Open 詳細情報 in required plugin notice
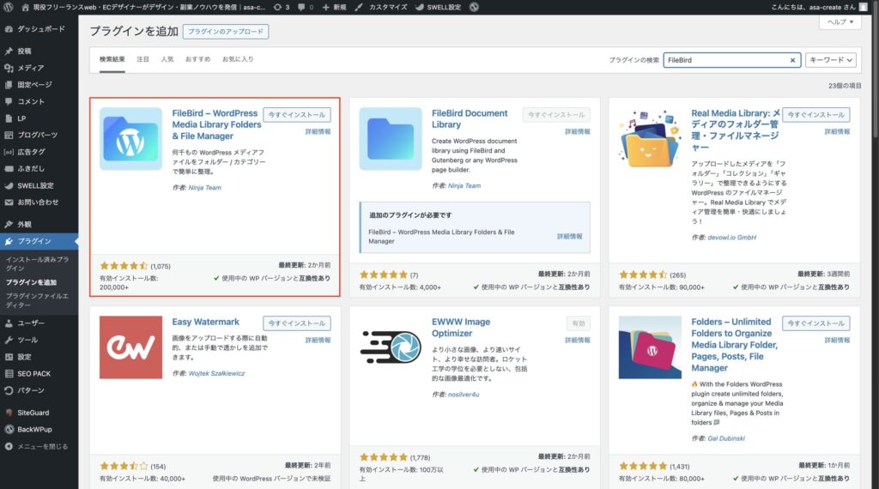Image resolution: width=879 pixels, height=489 pixels. tap(570, 237)
